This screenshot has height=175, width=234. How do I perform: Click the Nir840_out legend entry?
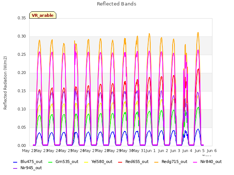(207, 162)
